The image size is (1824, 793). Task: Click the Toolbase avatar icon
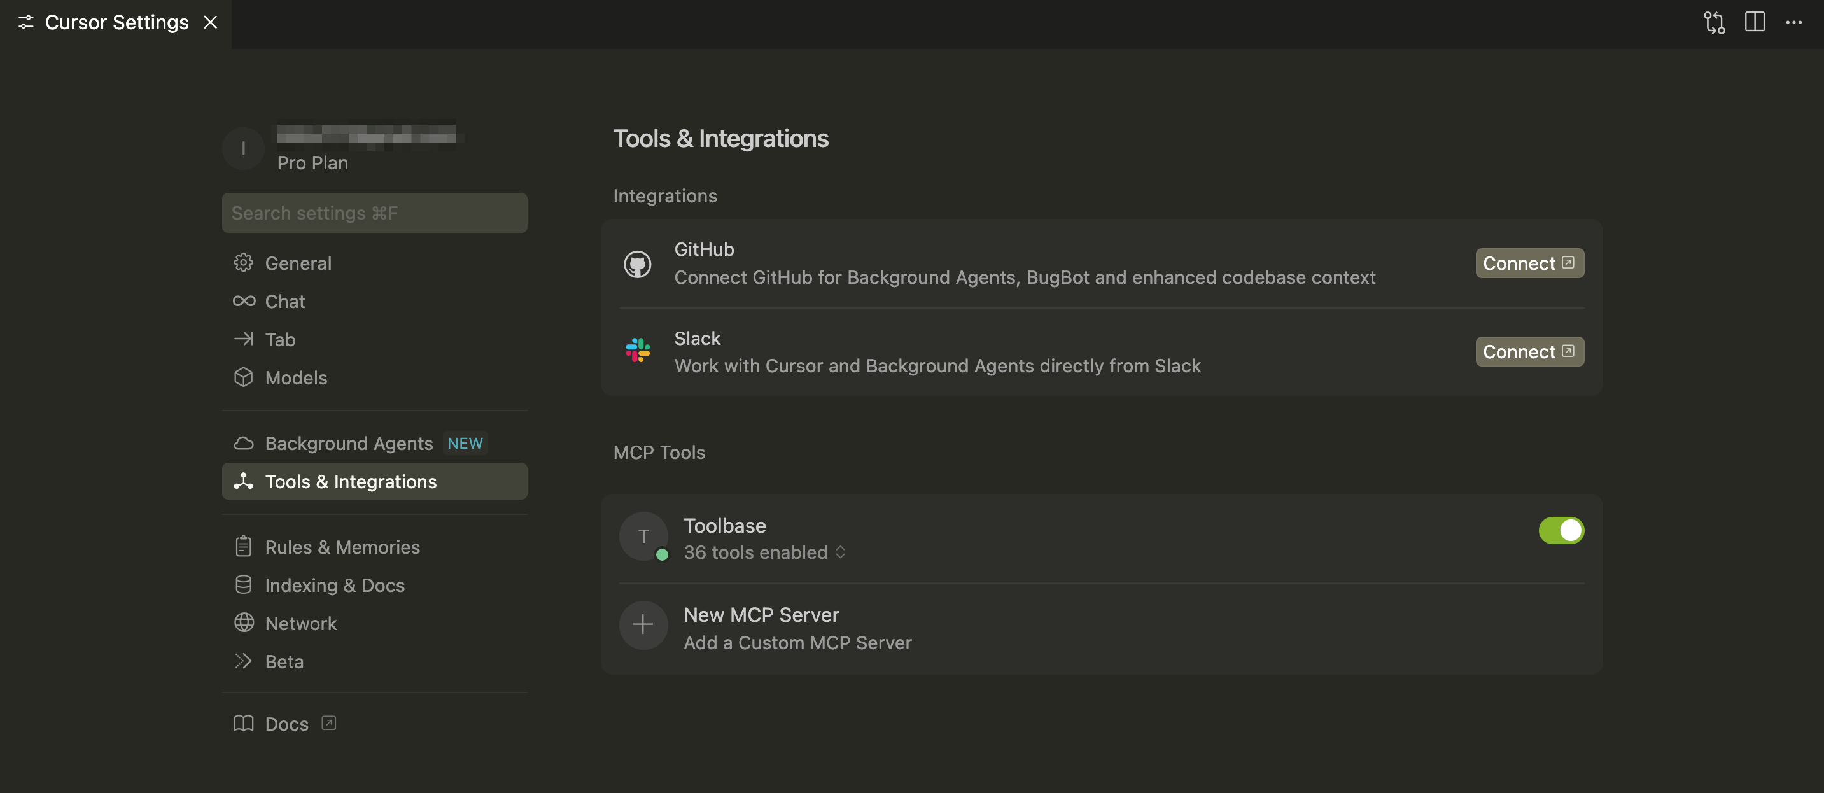[x=643, y=536]
